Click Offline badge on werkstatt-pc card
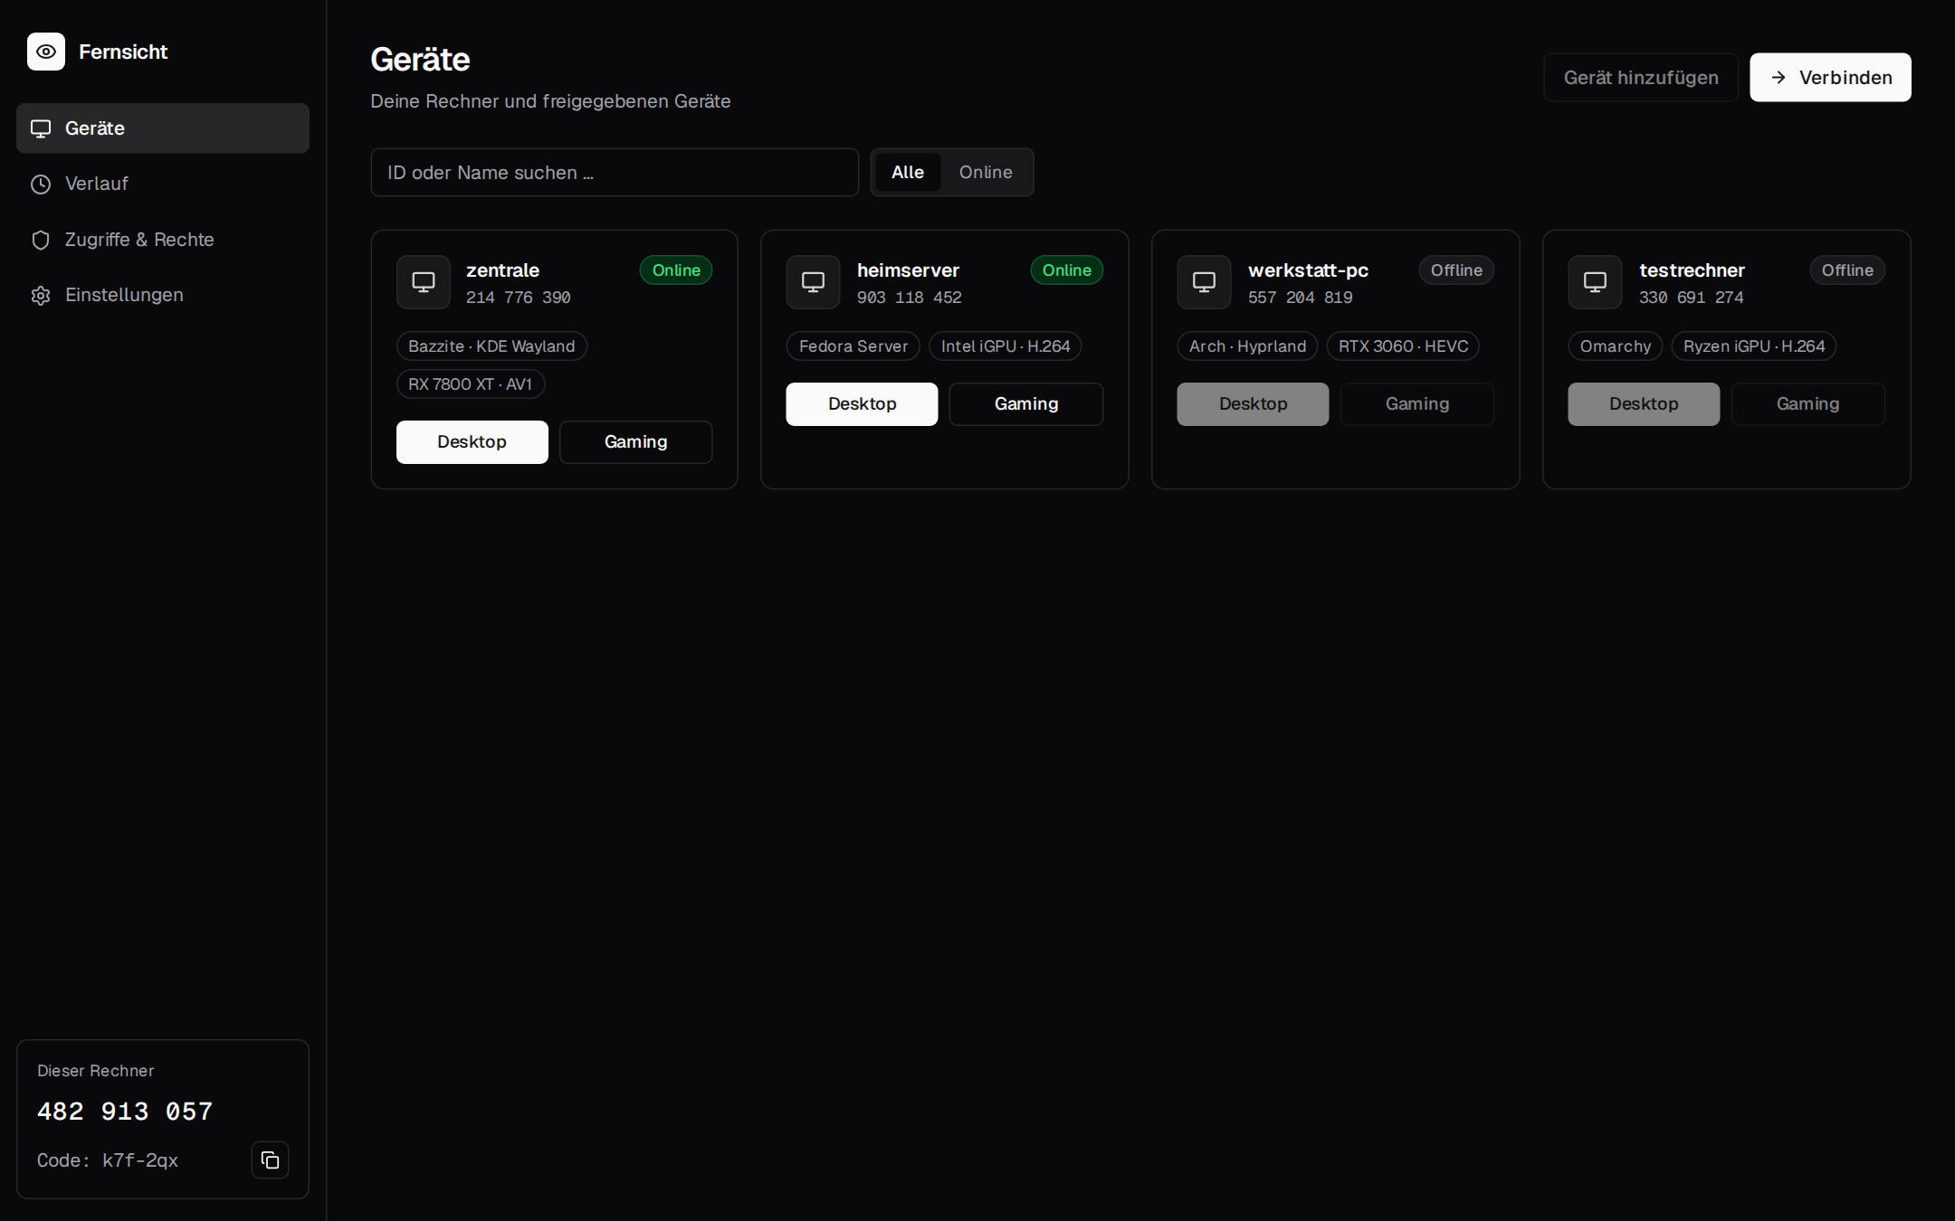The width and height of the screenshot is (1955, 1221). [1456, 270]
